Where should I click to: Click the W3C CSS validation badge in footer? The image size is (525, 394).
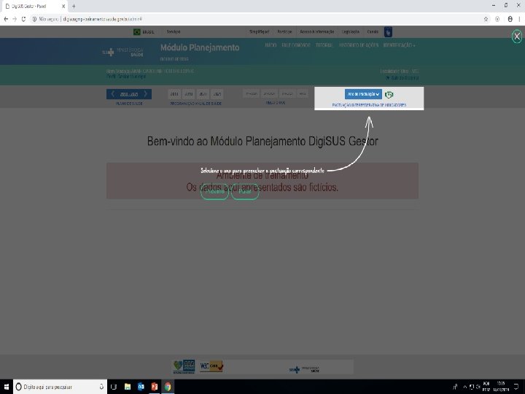(x=211, y=366)
